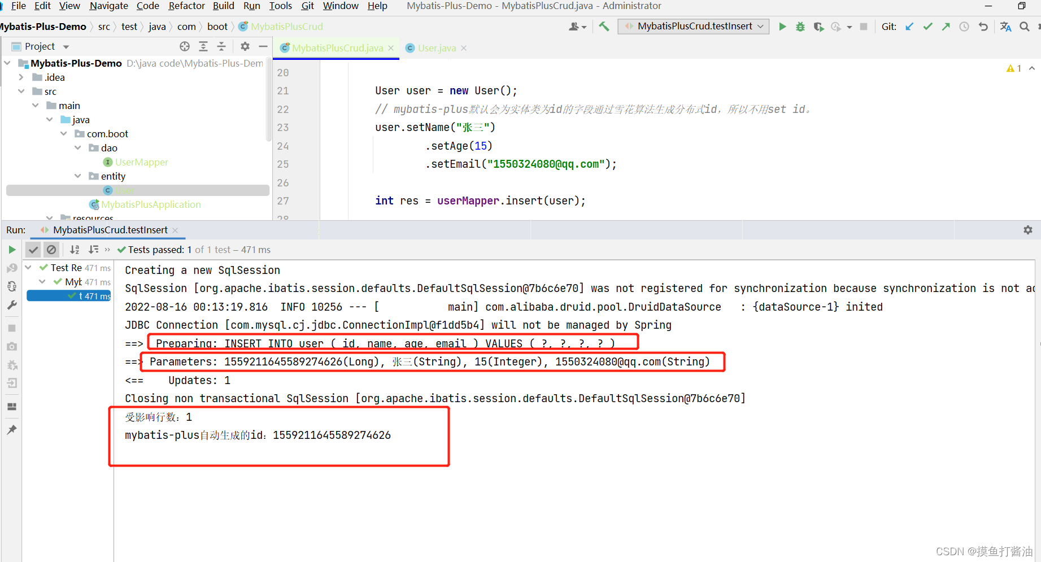Open the Navigate menu
Screen dimensions: 1041x562
click(108, 6)
